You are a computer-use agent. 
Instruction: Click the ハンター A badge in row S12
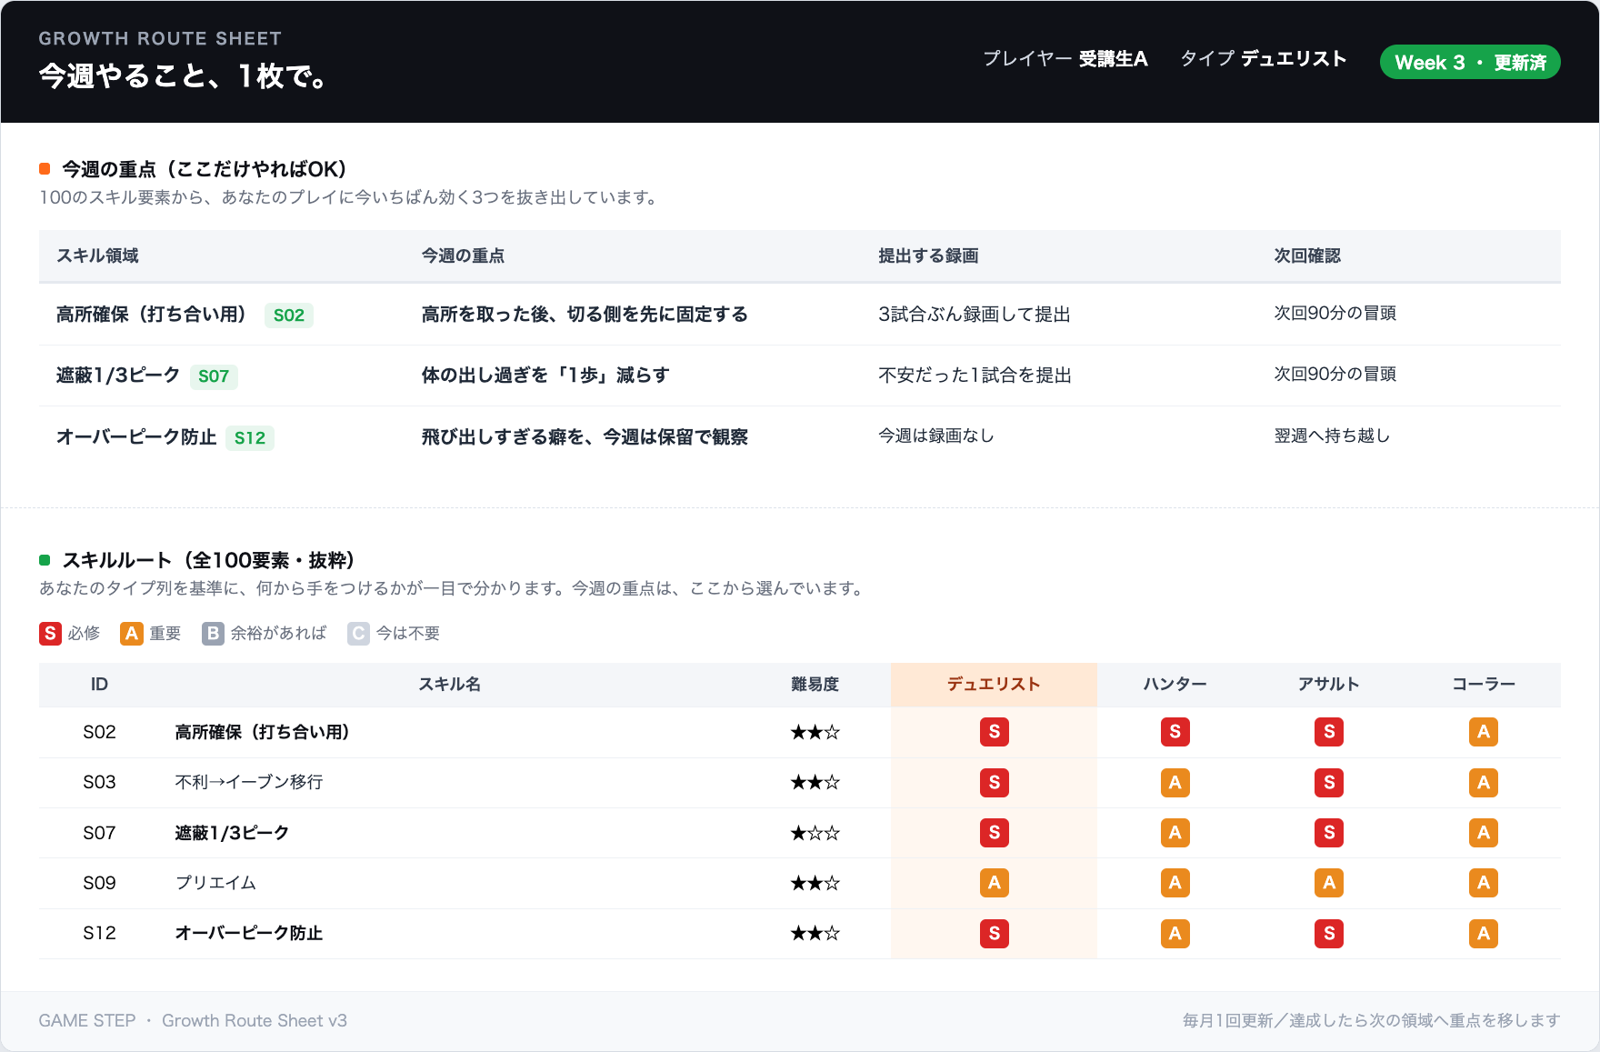[1175, 934]
